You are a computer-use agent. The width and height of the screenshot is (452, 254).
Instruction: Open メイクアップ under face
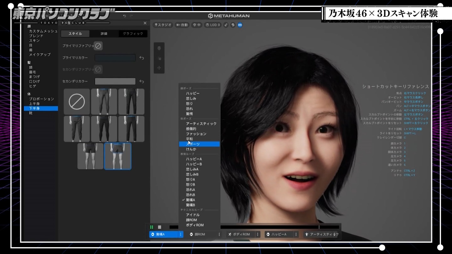point(40,55)
